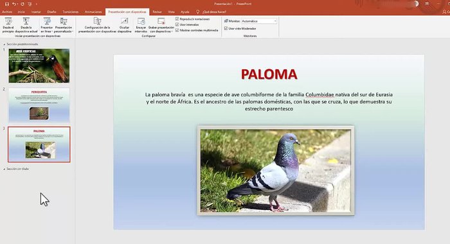Image resolution: width=450 pixels, height=244 pixels.
Task: Switch to the Vista tab
Action: 172,12
